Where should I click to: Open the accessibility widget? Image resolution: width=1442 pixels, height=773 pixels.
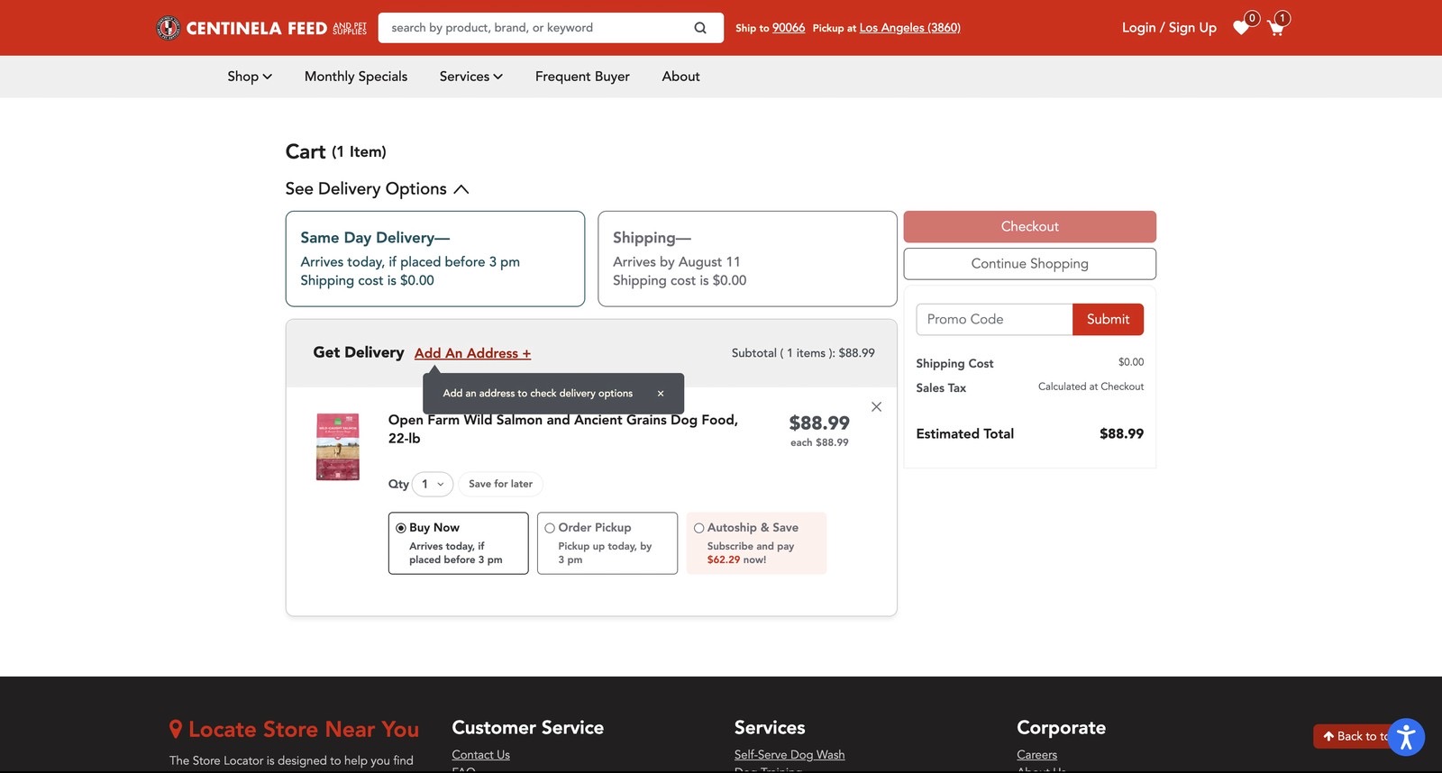[1406, 737]
